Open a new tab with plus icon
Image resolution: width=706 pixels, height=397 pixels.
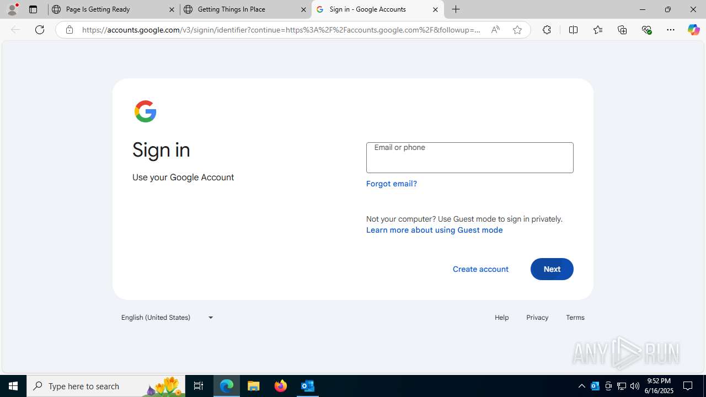pyautogui.click(x=456, y=9)
